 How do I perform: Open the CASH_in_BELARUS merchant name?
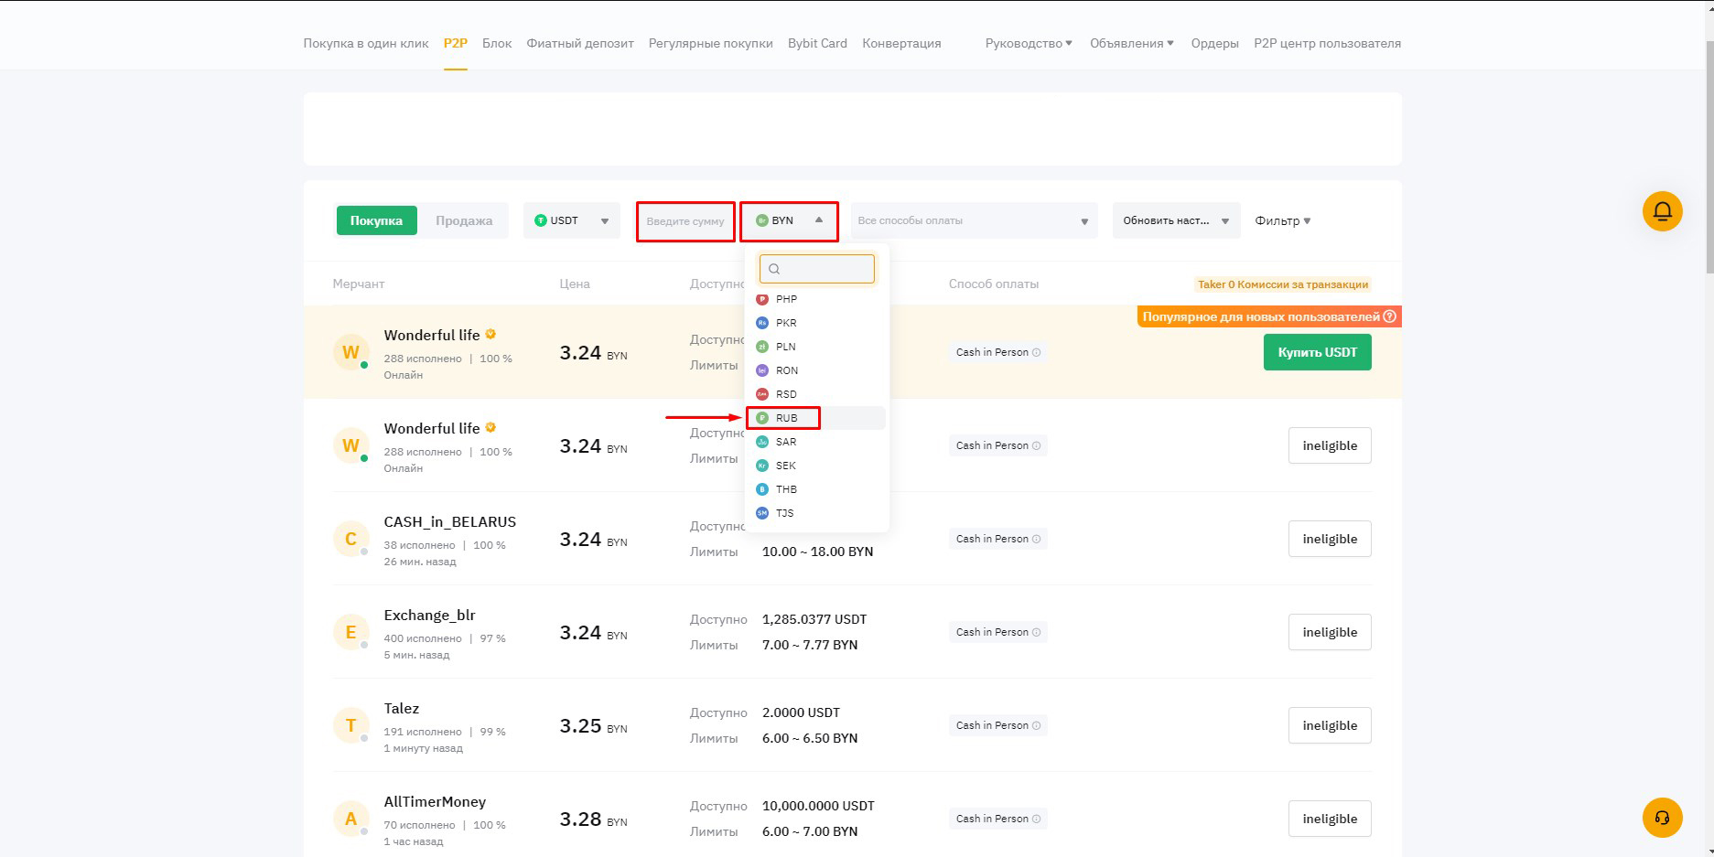[x=449, y=521]
